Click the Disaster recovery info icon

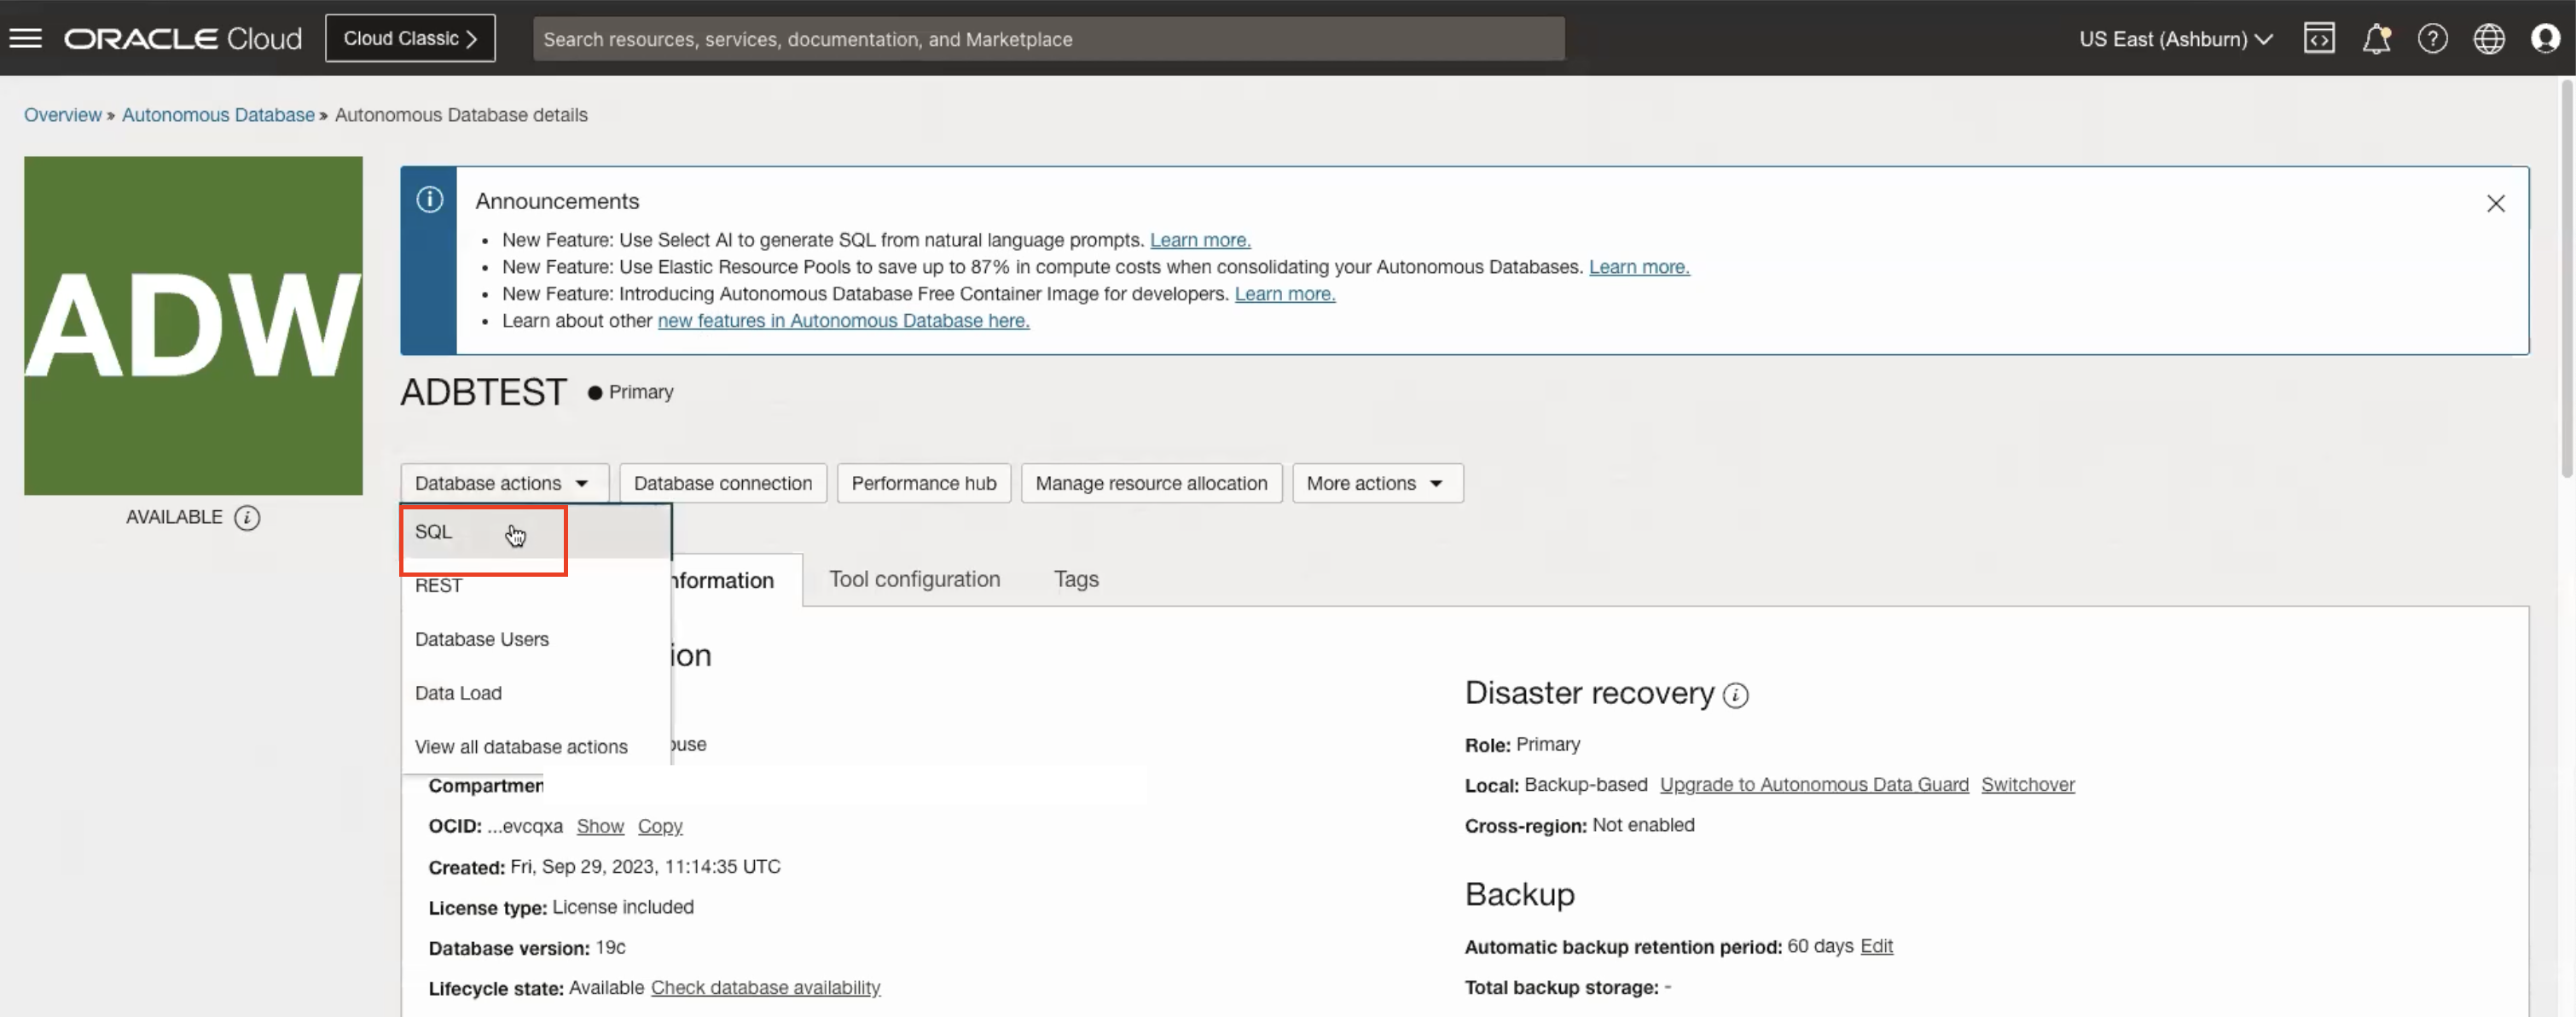click(1735, 694)
